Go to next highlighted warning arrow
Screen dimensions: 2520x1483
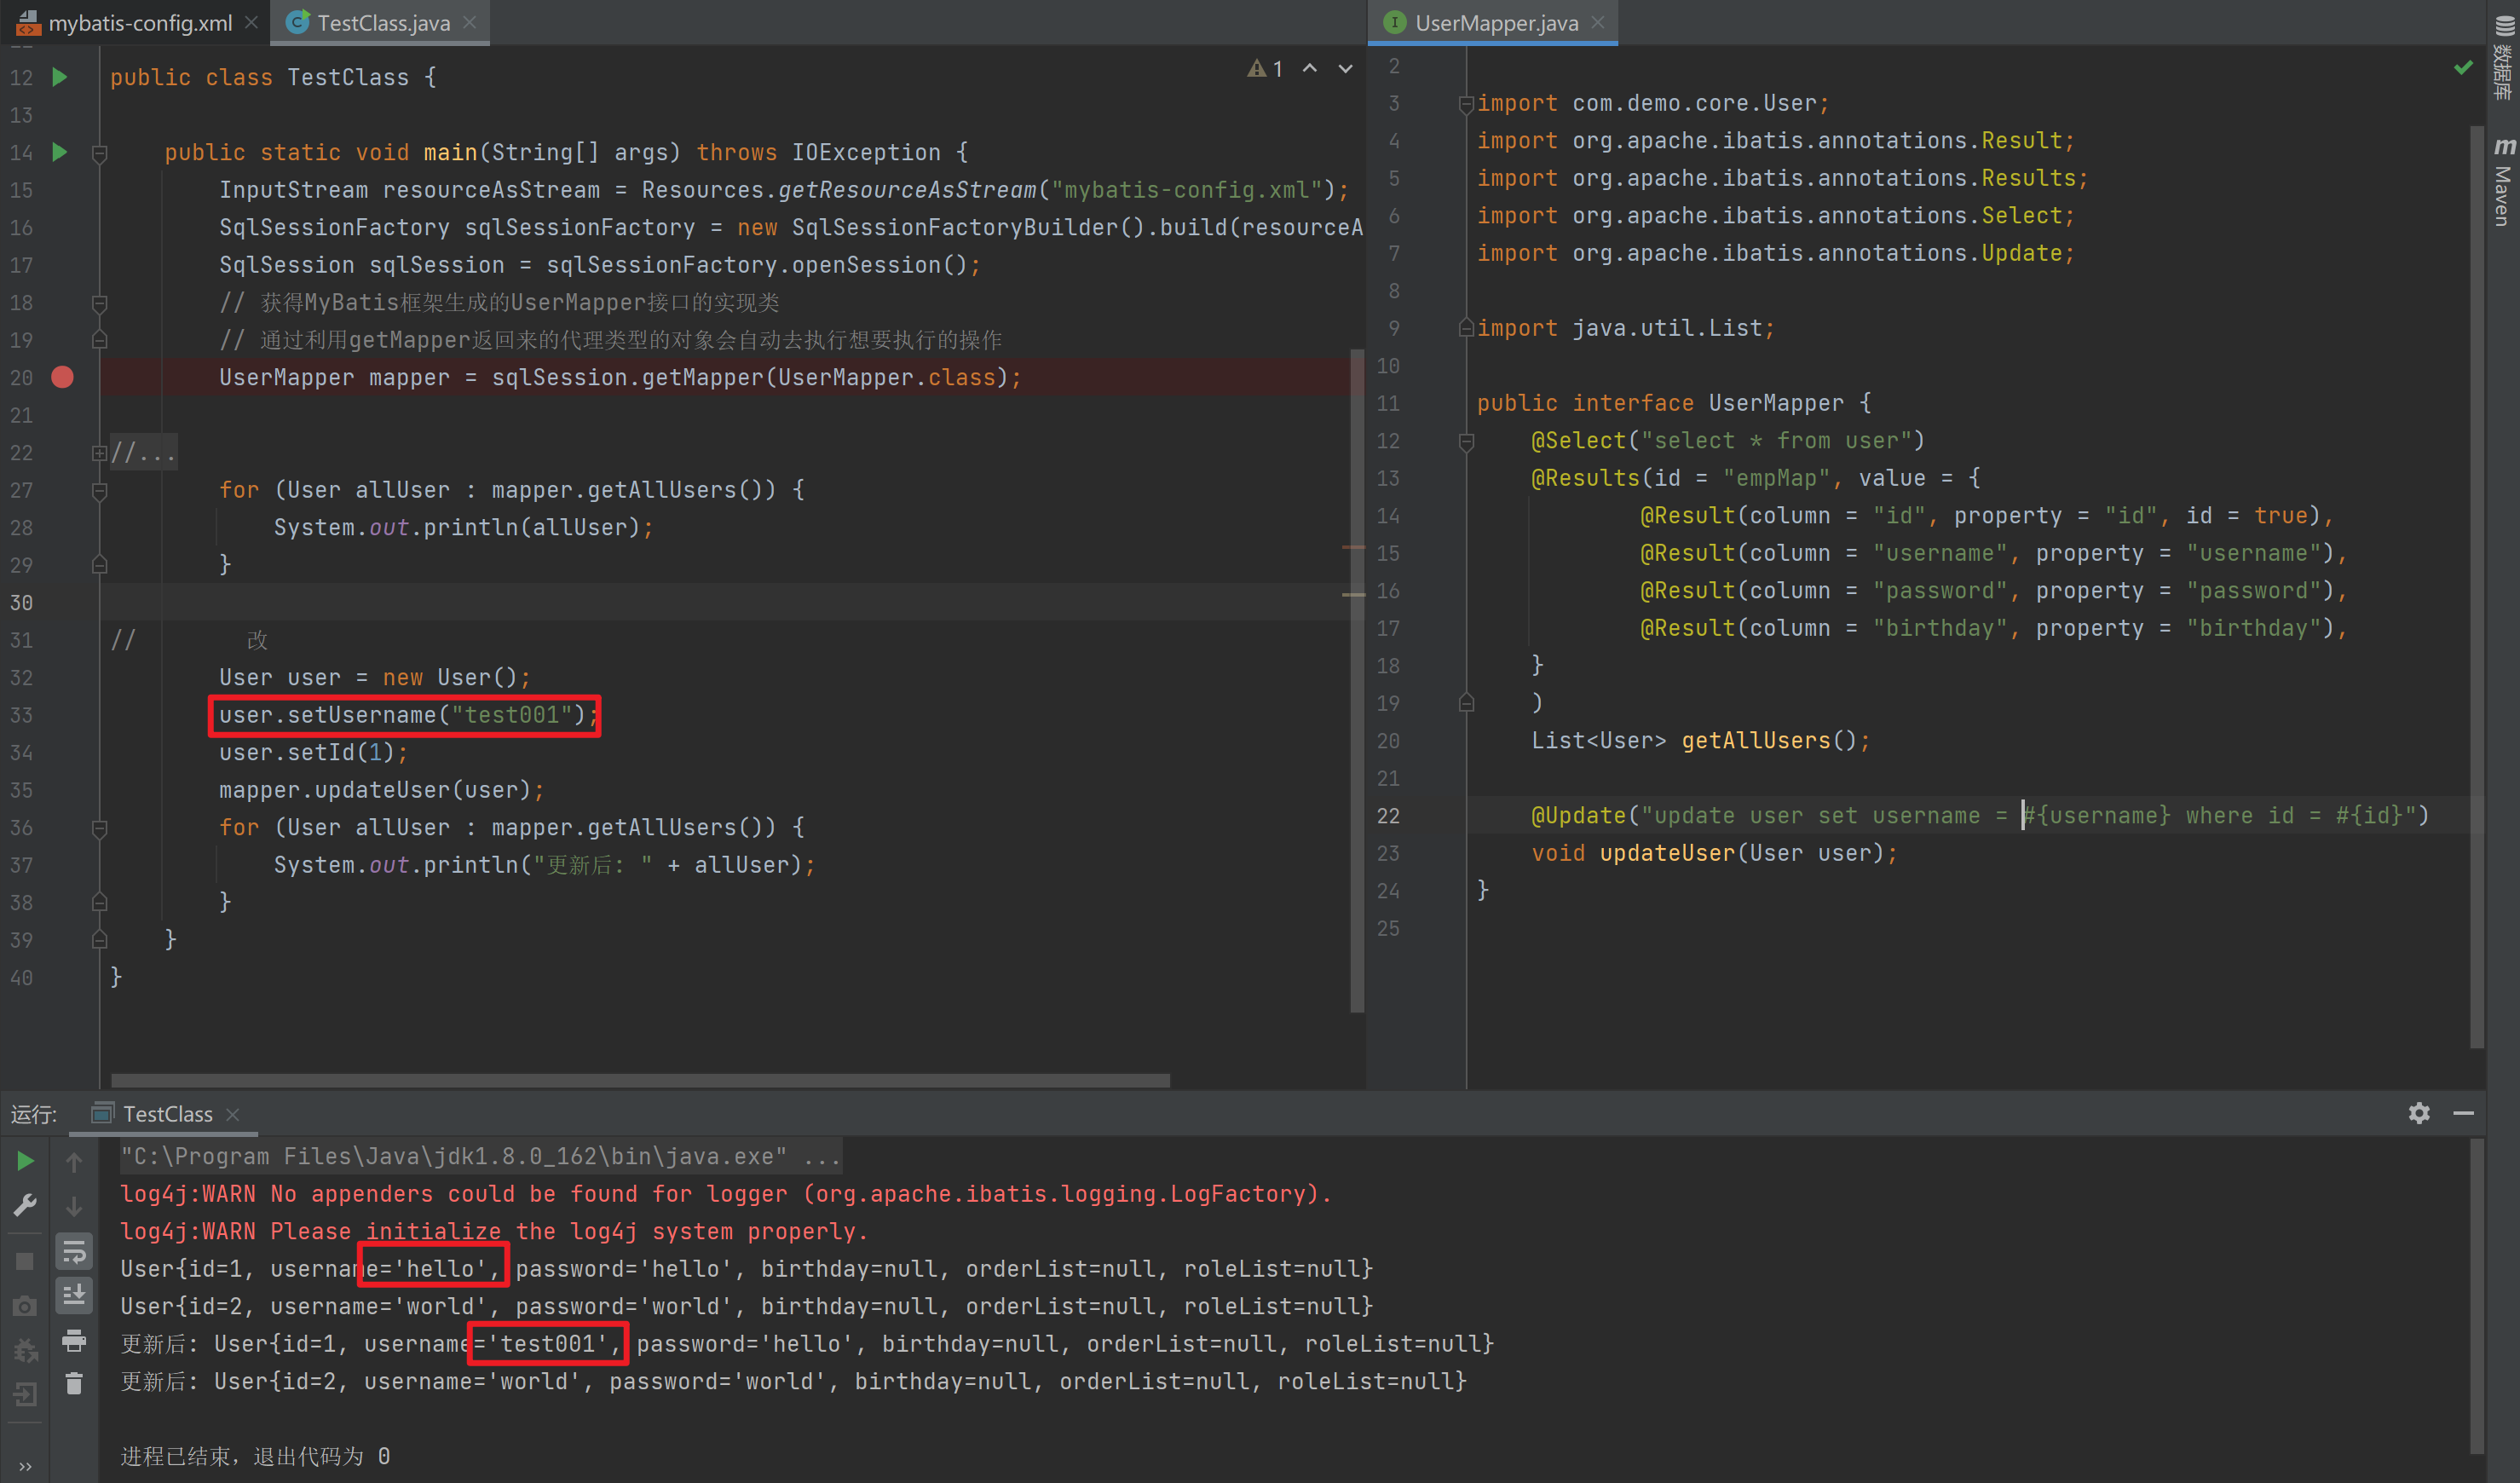click(1345, 69)
